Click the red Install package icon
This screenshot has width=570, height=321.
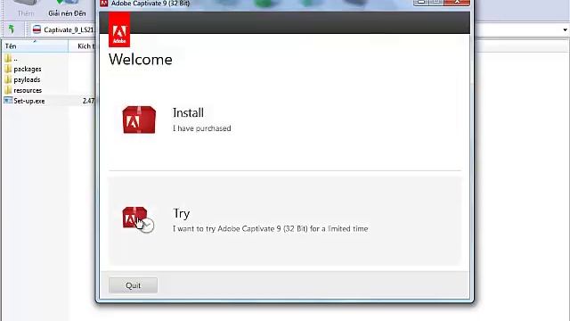(x=139, y=119)
